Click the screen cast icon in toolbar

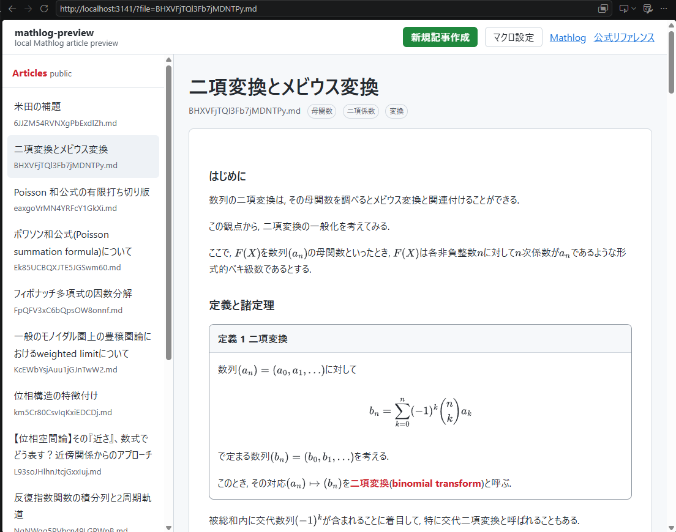point(623,9)
